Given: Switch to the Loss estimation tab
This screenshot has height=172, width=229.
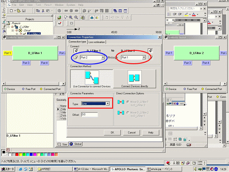Looking at the screenshot, I should point(97,42).
